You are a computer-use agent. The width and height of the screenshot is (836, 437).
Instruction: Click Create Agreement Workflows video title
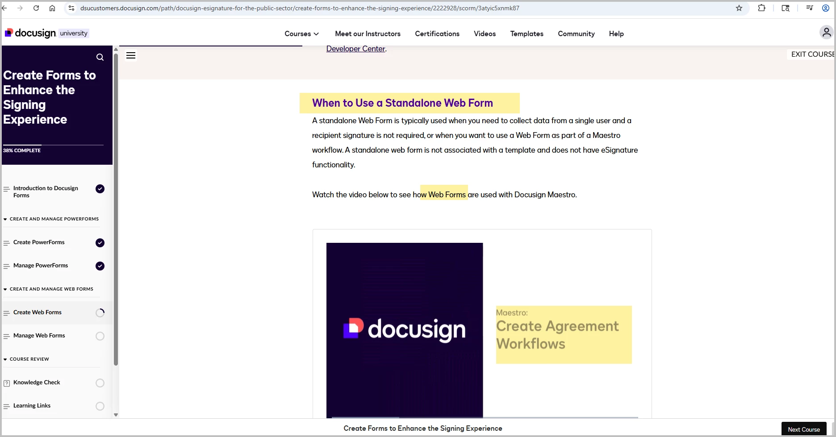557,335
